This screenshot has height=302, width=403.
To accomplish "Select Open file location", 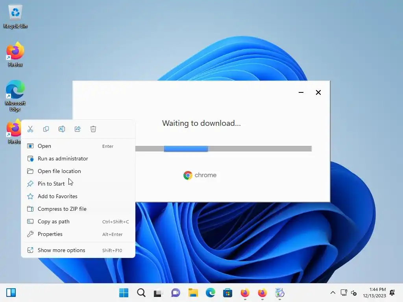I will pyautogui.click(x=78, y=171).
